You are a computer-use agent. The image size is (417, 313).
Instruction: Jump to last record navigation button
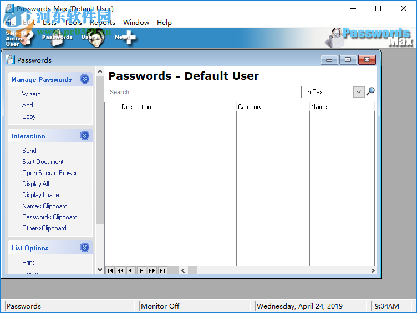(162, 270)
